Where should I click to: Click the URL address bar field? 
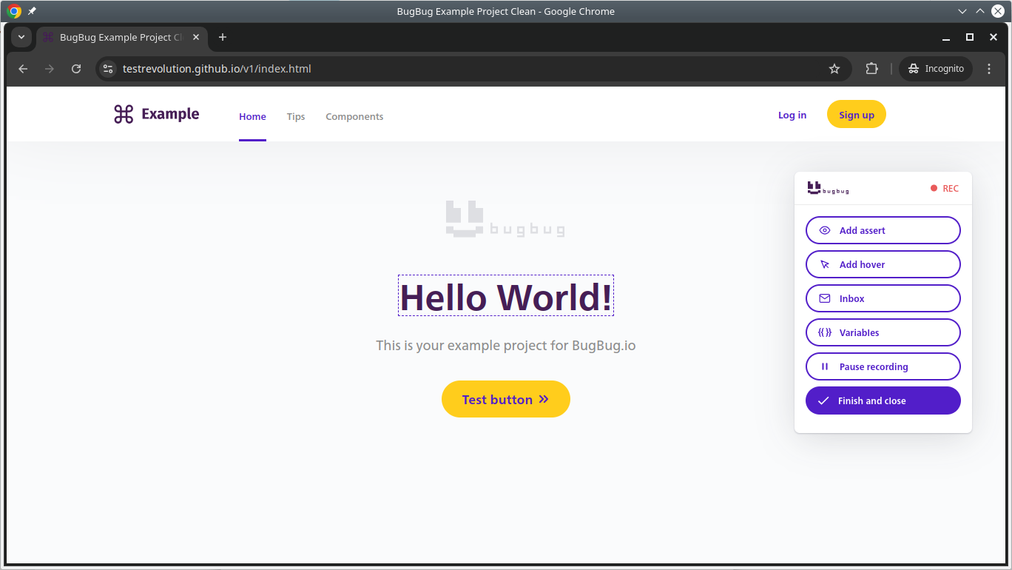(x=444, y=69)
